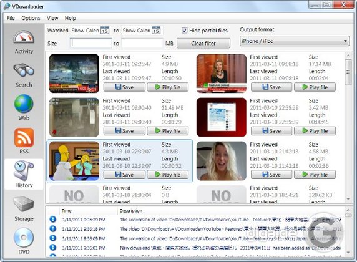Open first Watched calendar date picker

tap(105, 31)
